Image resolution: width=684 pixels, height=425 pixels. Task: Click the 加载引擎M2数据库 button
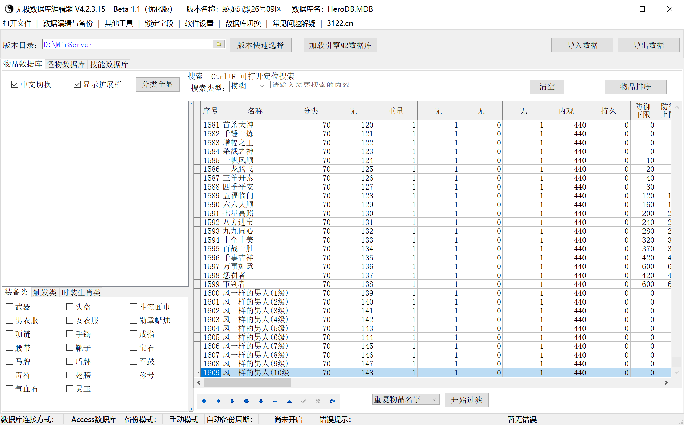(x=340, y=45)
